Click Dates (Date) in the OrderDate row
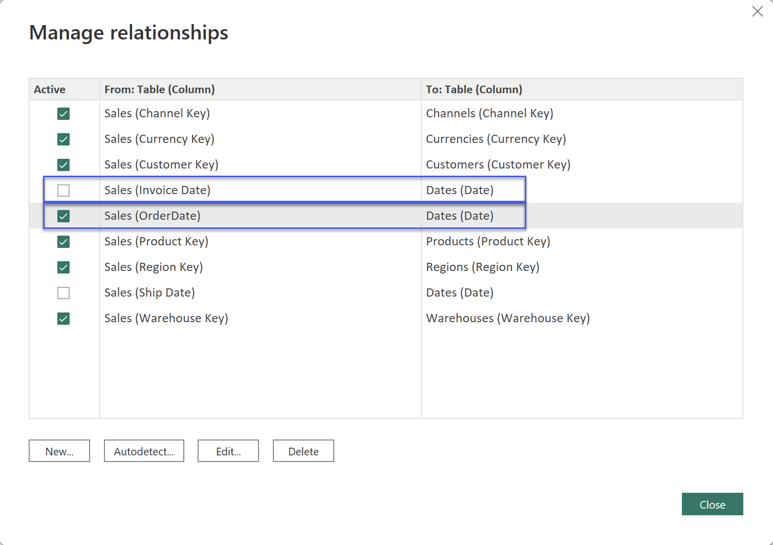Screen dimensions: 773x545 pos(460,216)
